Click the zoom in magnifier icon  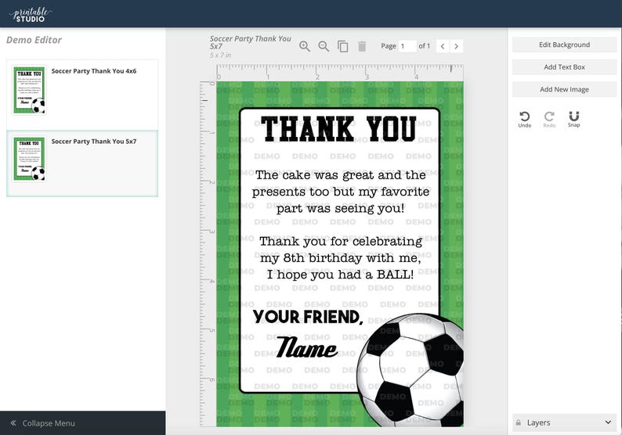tap(304, 46)
